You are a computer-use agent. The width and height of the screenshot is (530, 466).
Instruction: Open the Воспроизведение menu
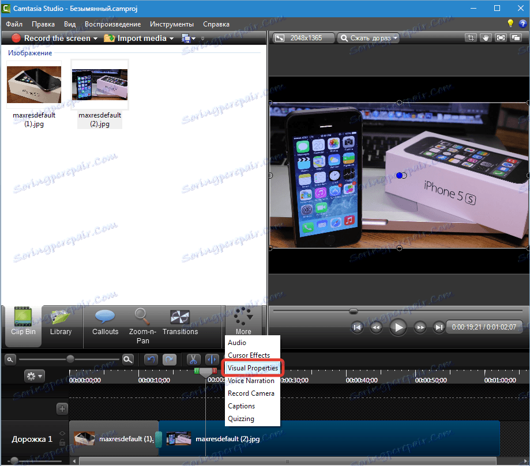112,24
